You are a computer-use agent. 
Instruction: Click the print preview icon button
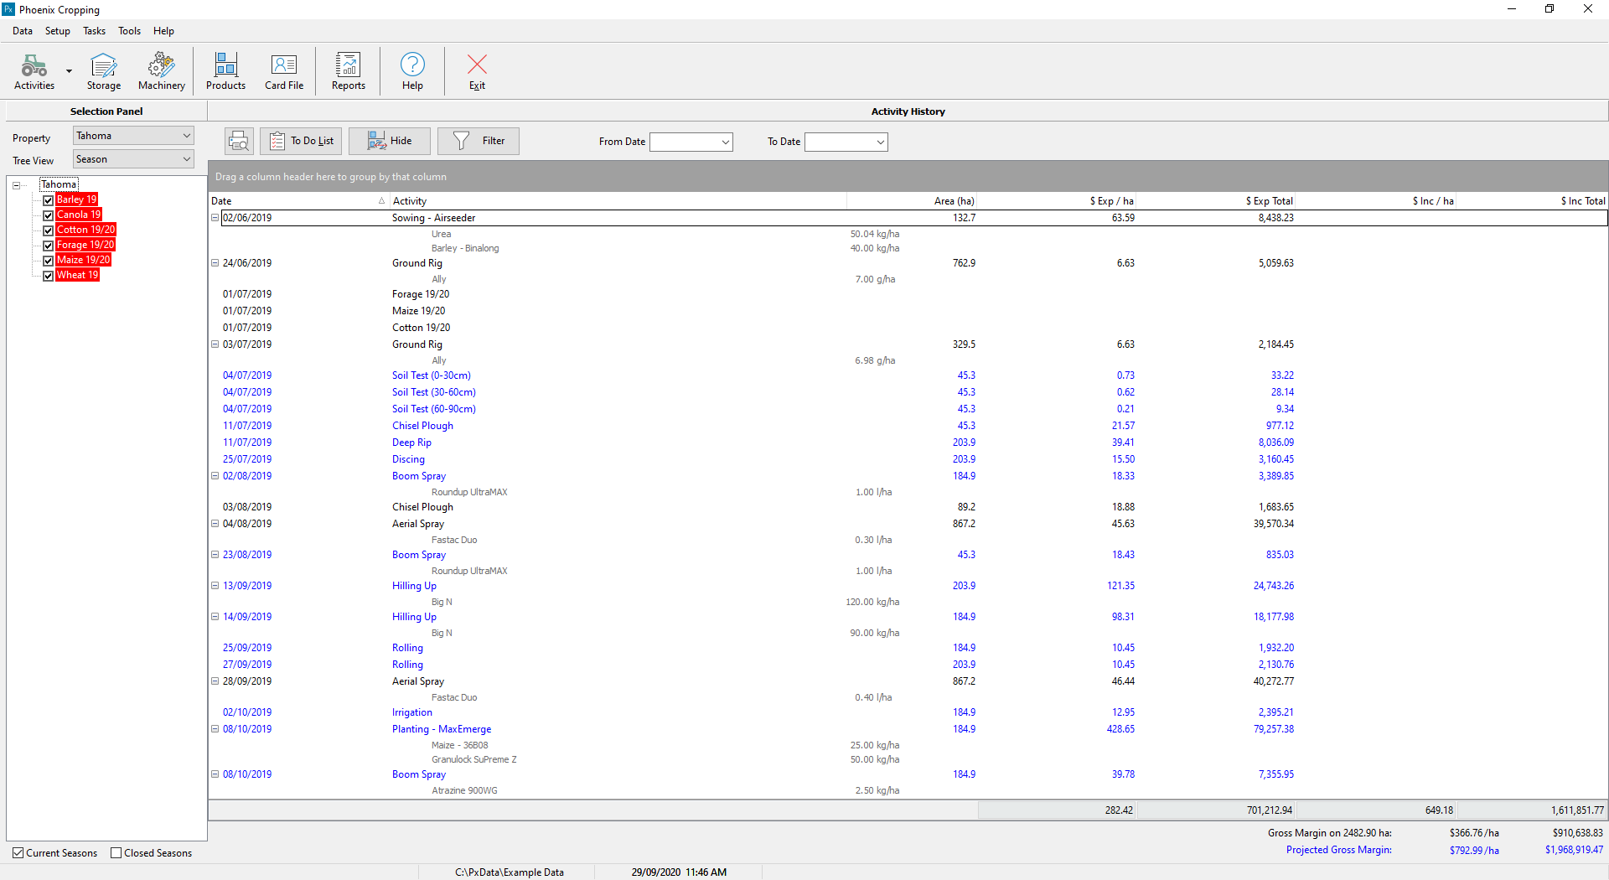(x=239, y=141)
